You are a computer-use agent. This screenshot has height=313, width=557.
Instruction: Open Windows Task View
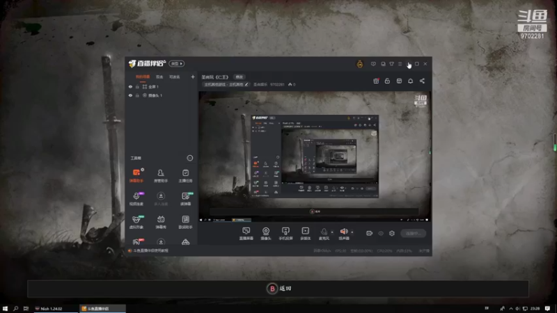26,308
